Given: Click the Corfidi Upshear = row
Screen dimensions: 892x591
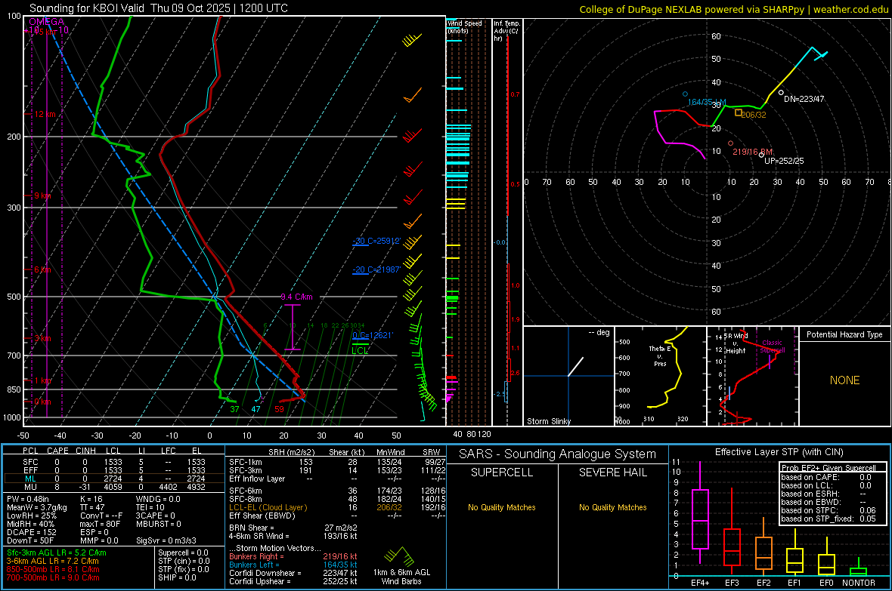Looking at the screenshot, I should coord(293,581).
